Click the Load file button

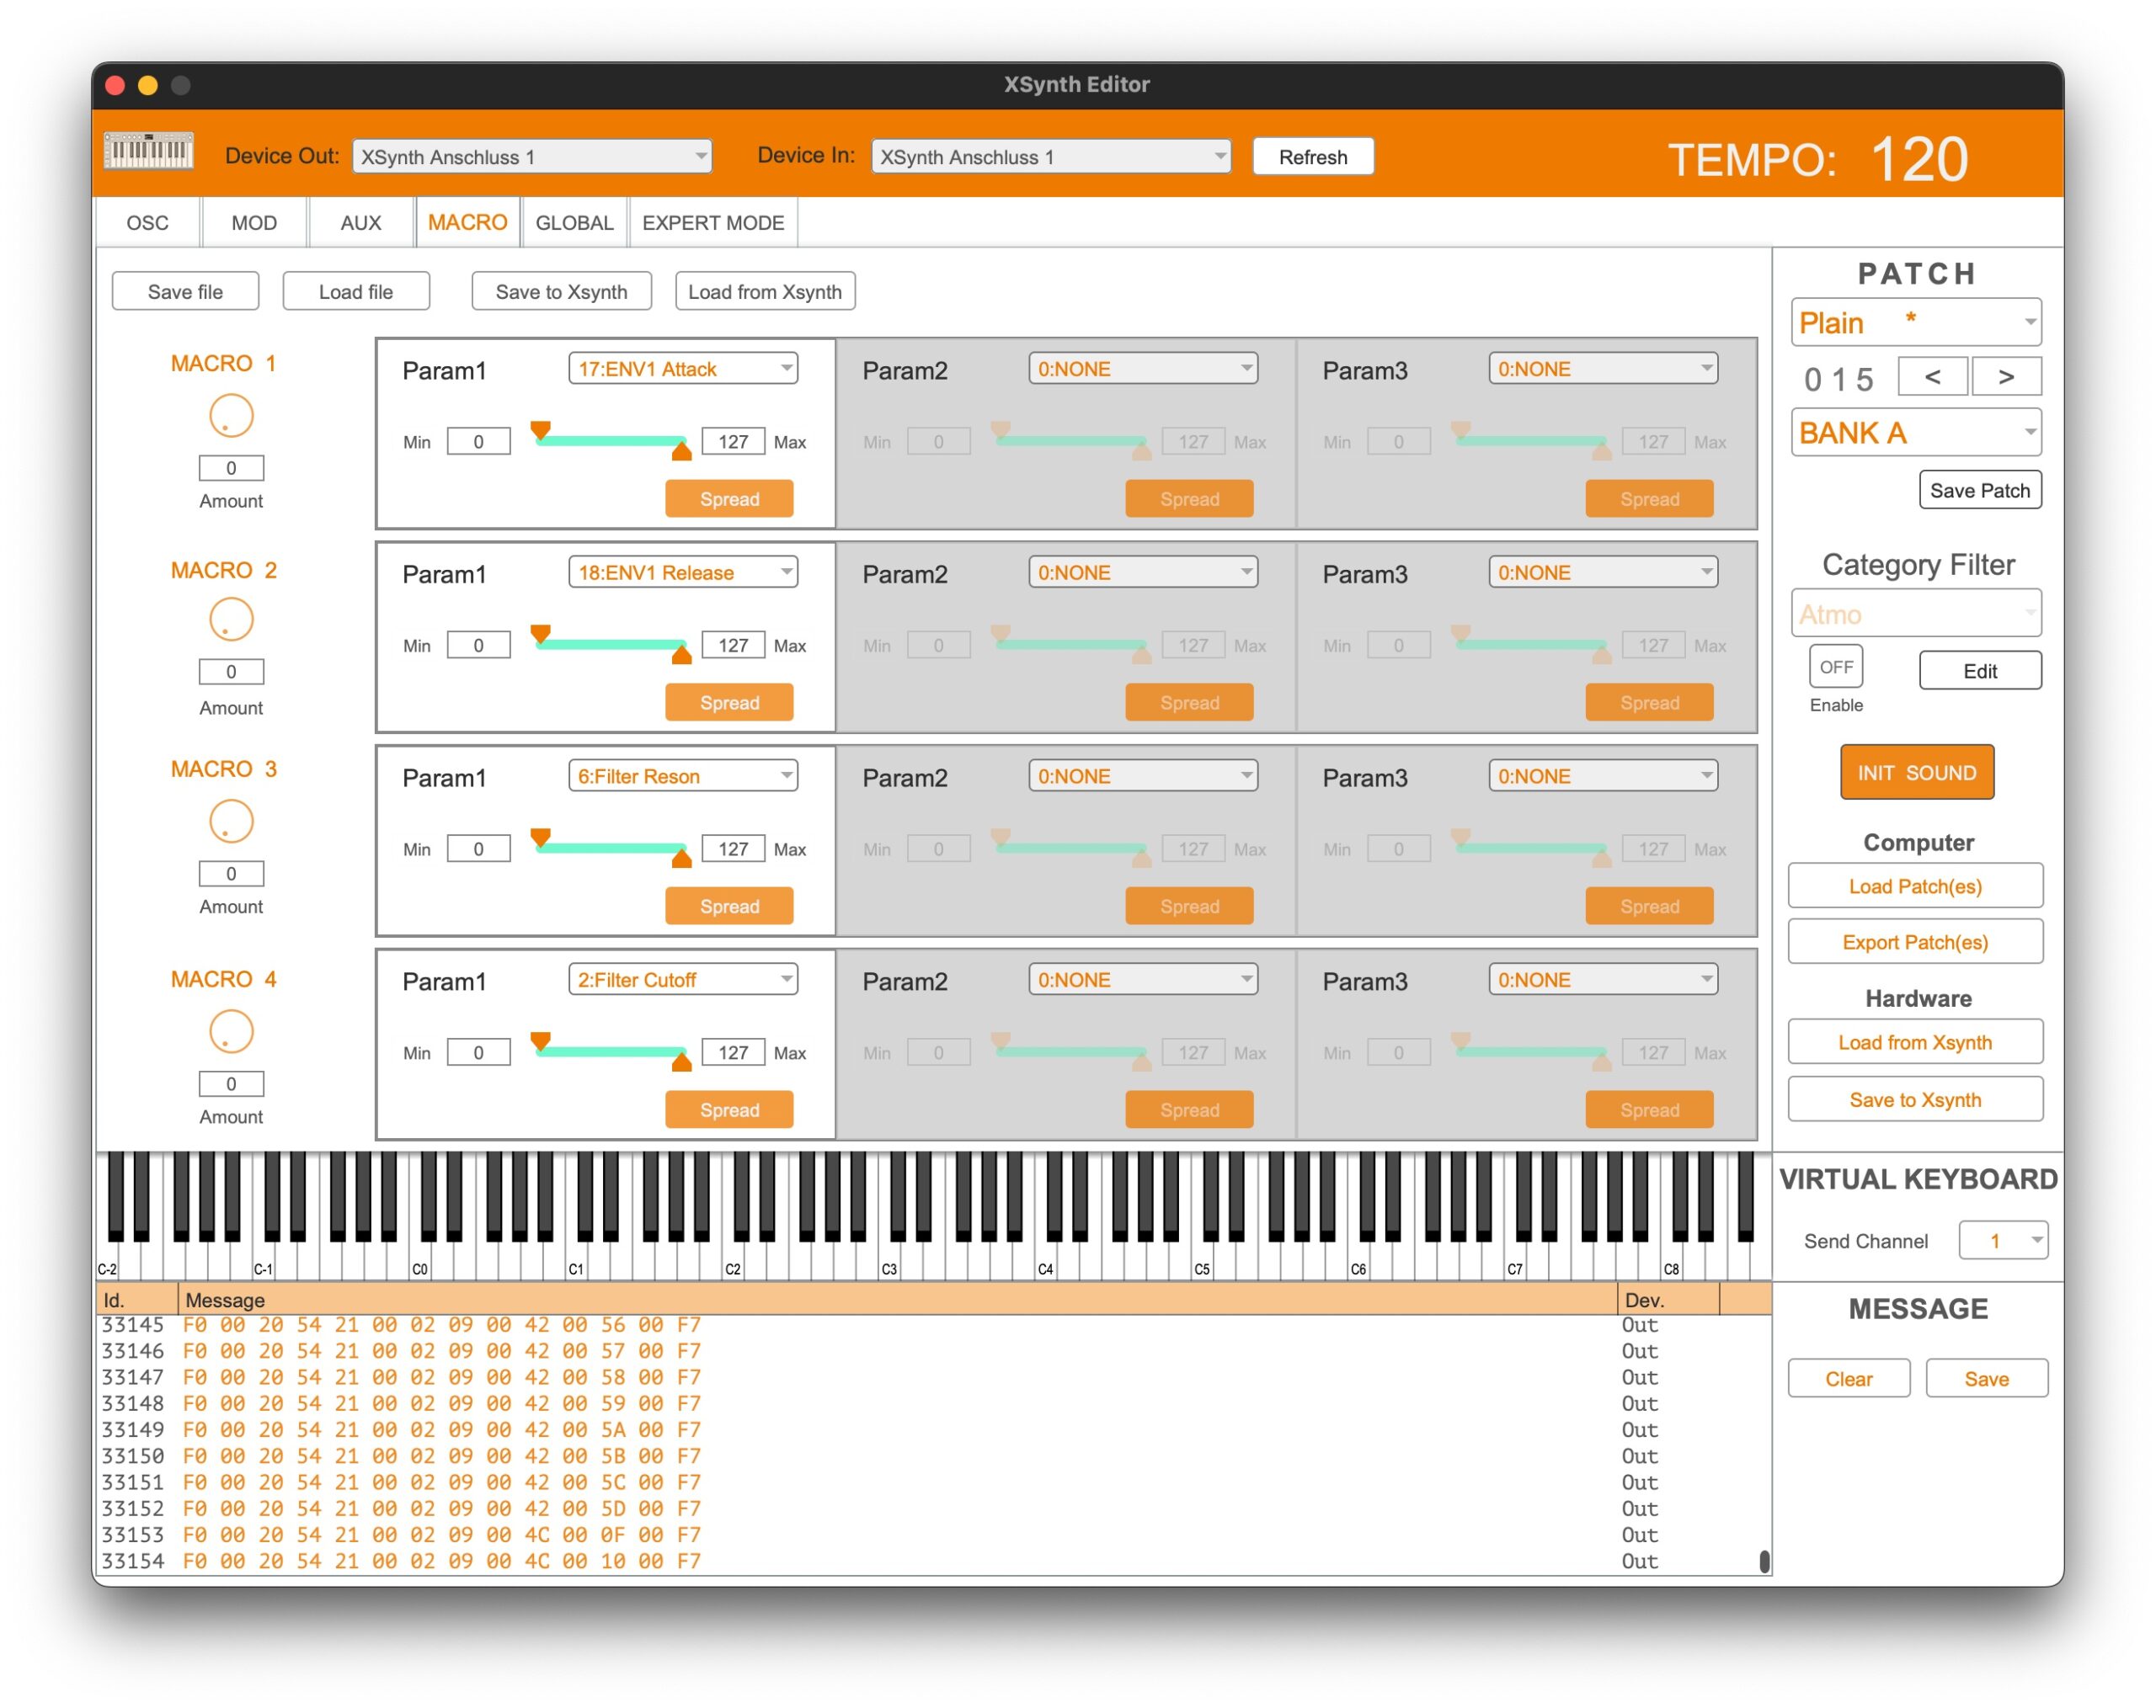pyautogui.click(x=356, y=292)
